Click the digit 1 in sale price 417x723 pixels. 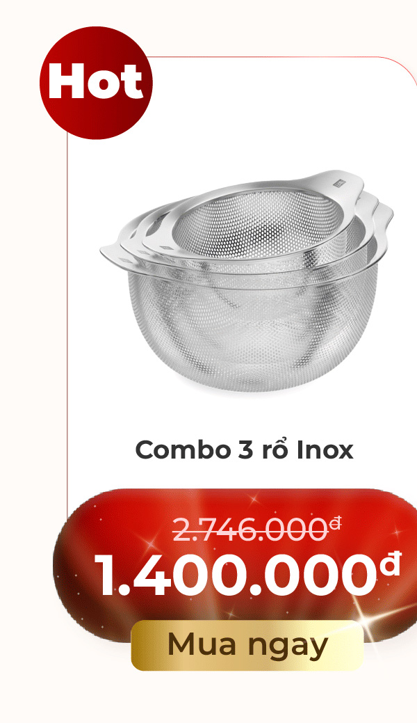point(107,574)
